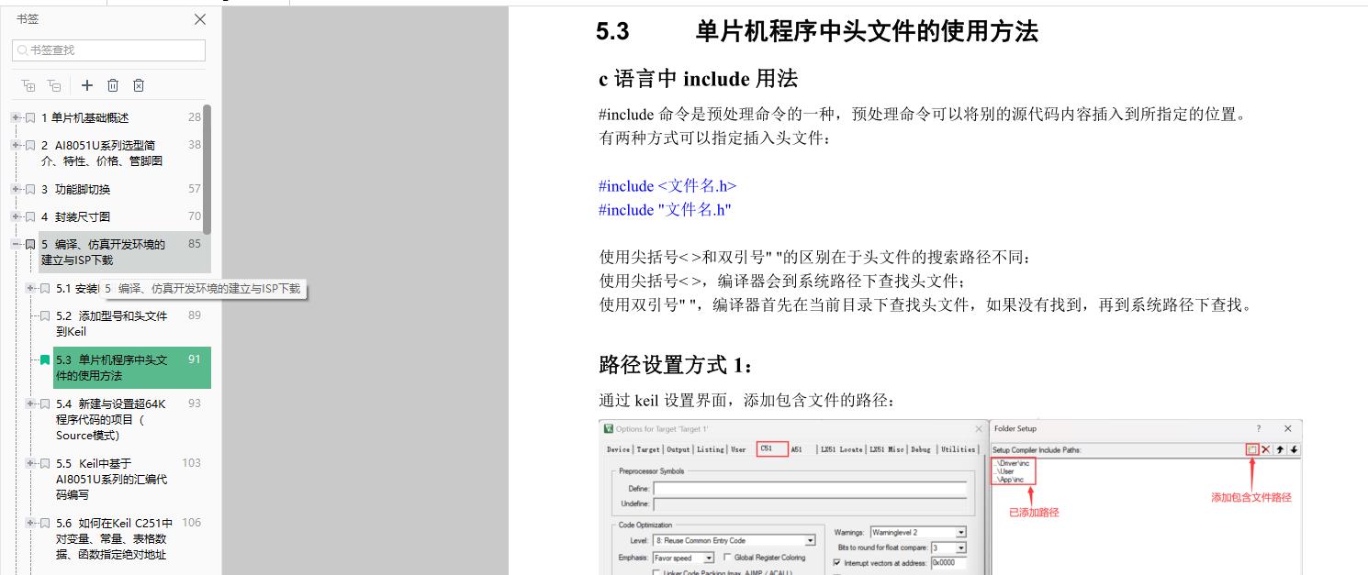Select the Debug tab in the Keil Options image
Image resolution: width=1368 pixels, height=575 pixels.
[x=920, y=449]
